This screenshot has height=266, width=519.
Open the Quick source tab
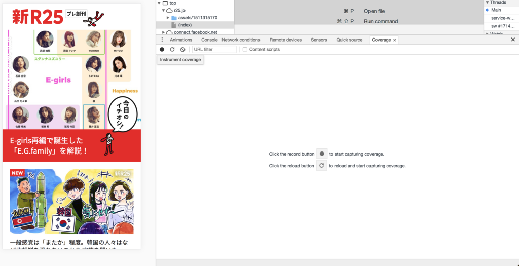[x=349, y=40]
